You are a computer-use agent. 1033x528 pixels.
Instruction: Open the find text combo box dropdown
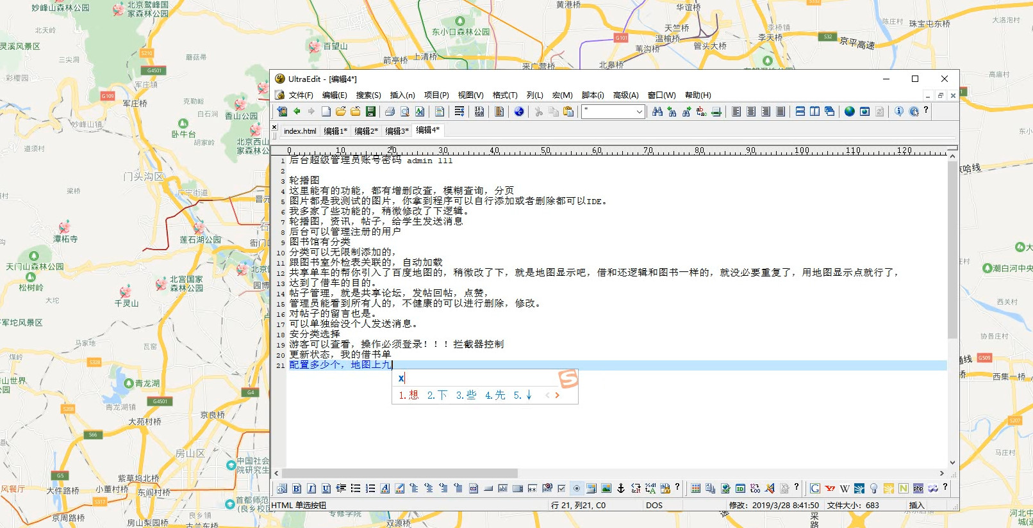(640, 111)
